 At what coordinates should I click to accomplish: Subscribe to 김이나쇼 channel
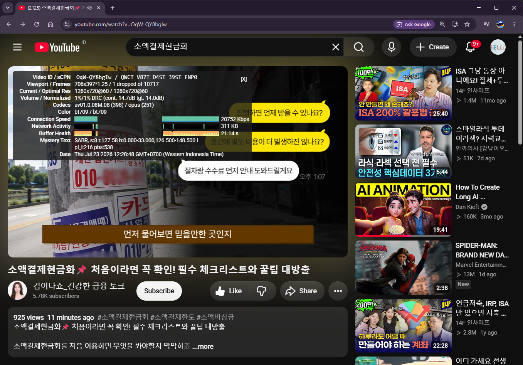click(x=159, y=291)
